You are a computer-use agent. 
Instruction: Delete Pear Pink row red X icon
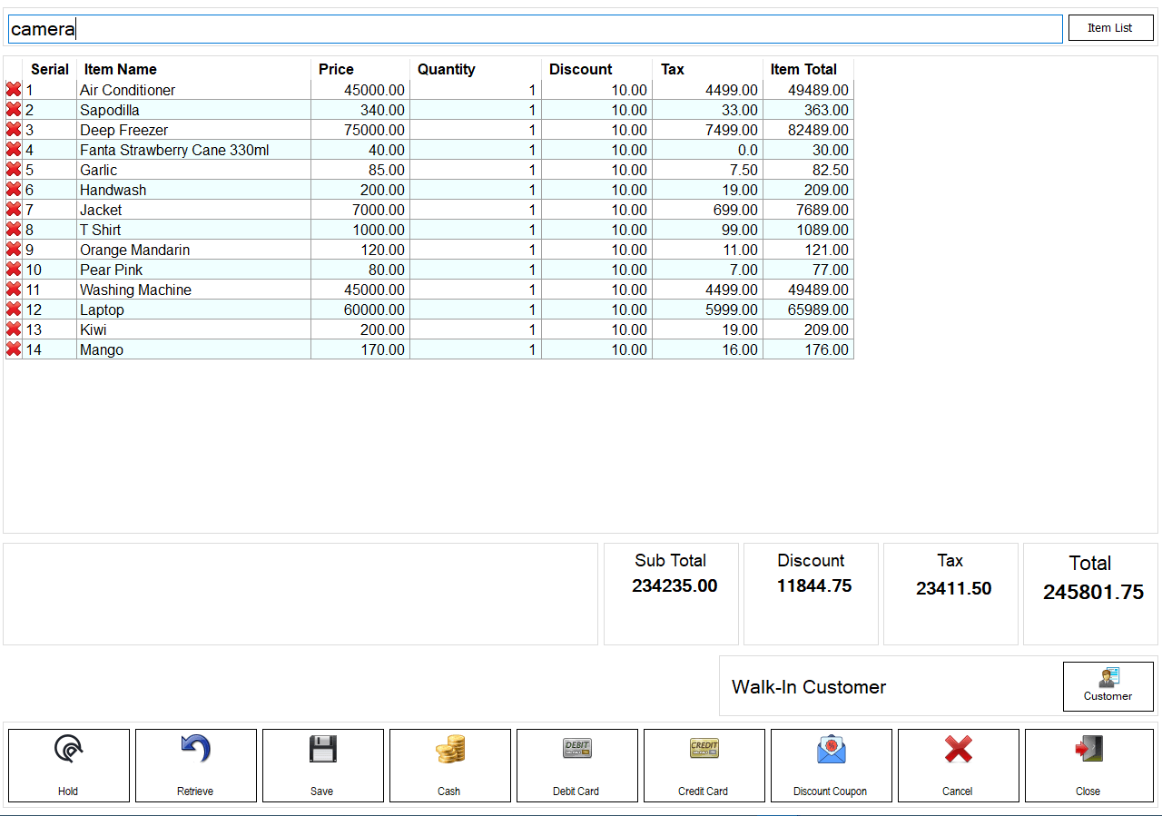(x=14, y=270)
